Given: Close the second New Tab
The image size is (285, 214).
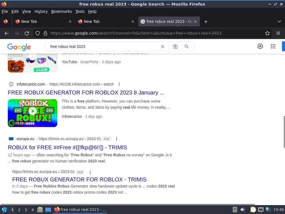Looking at the screenshot, I should pos(133,21).
